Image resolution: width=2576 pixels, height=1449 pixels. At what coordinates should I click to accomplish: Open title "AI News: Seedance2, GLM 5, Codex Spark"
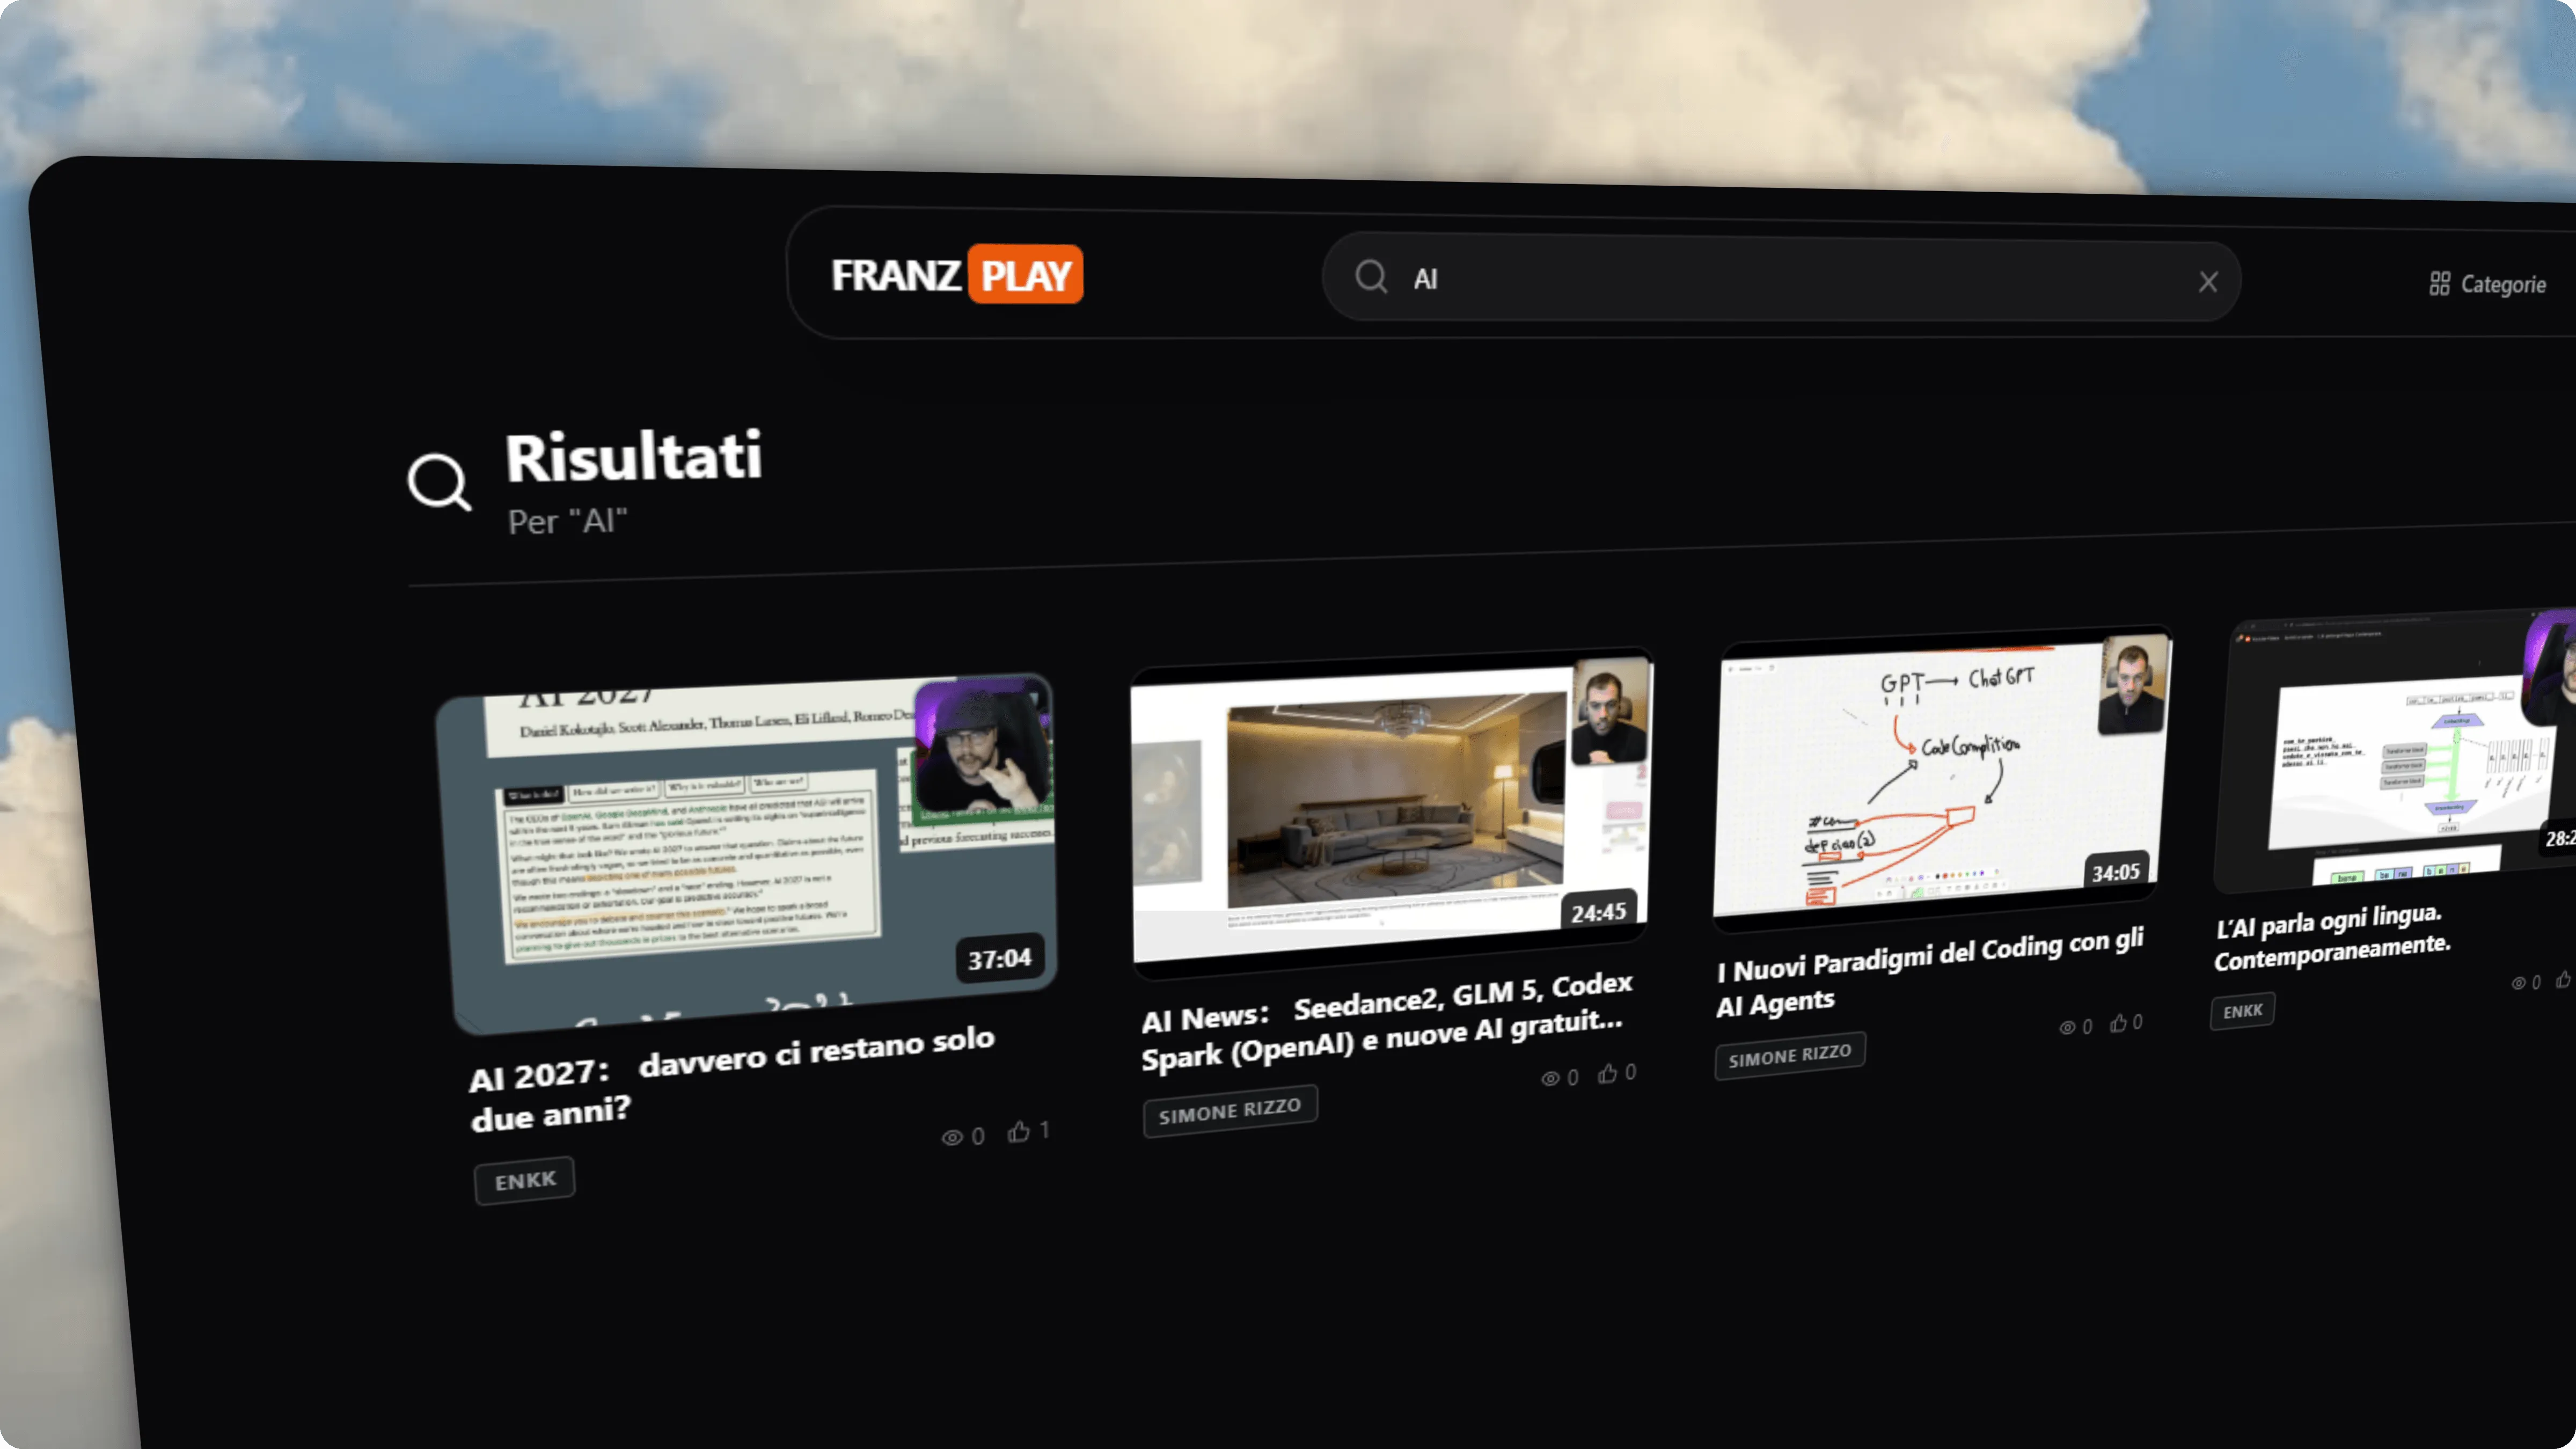tap(1388, 1021)
